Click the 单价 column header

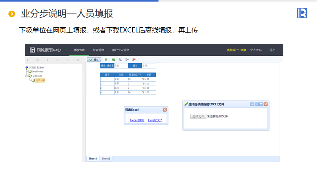(x=149, y=75)
